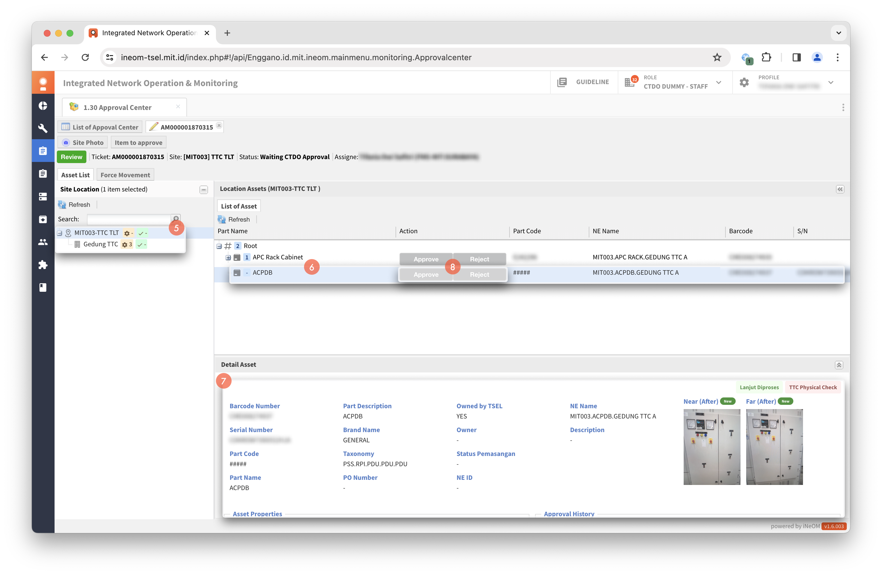Open the Chrome tab search chevron

838,33
